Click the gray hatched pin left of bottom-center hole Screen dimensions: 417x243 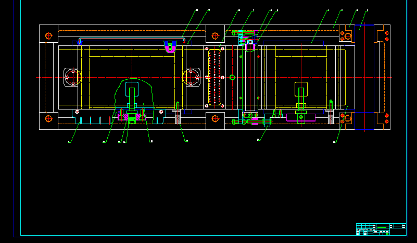tap(178, 118)
